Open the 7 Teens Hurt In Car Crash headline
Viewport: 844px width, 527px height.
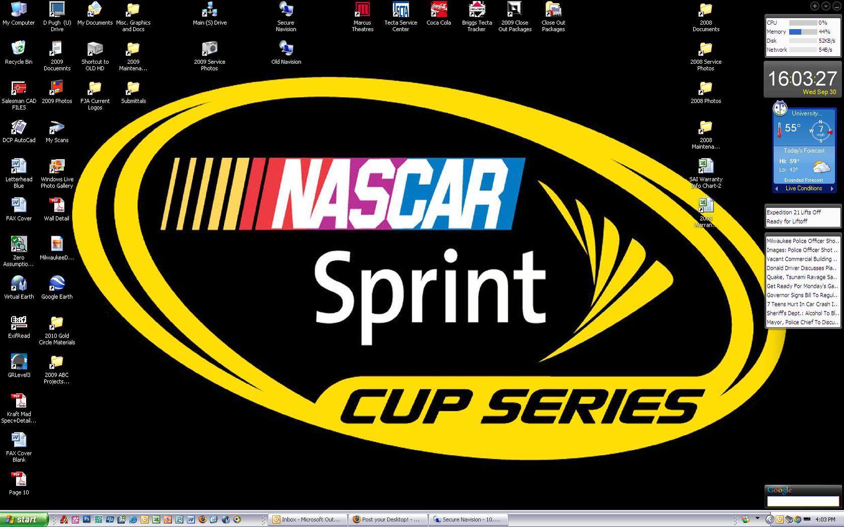click(x=802, y=304)
